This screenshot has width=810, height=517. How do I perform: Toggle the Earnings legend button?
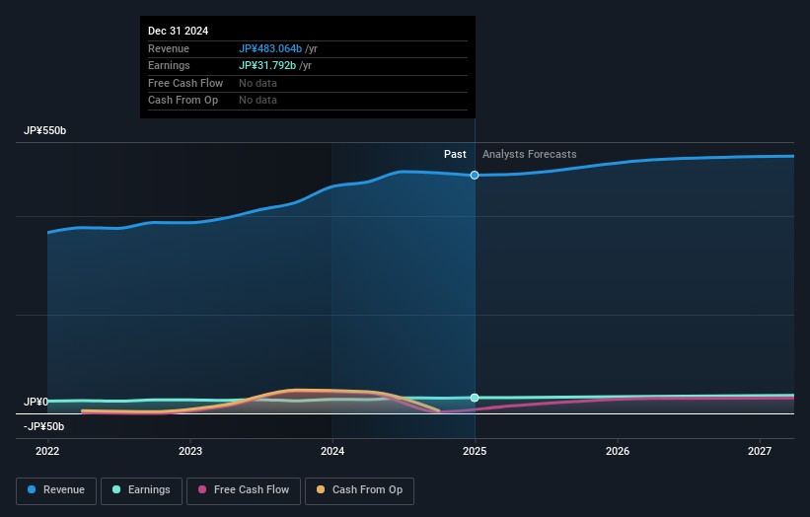[141, 490]
